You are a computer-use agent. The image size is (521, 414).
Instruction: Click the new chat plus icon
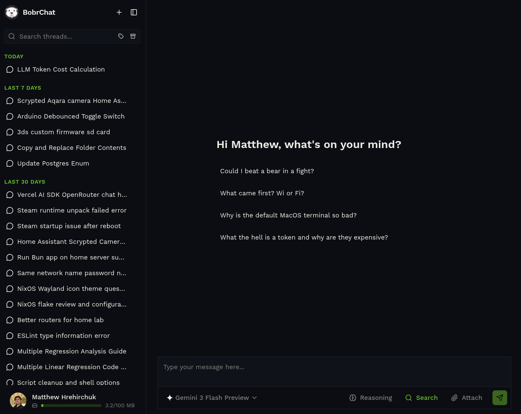[119, 12]
